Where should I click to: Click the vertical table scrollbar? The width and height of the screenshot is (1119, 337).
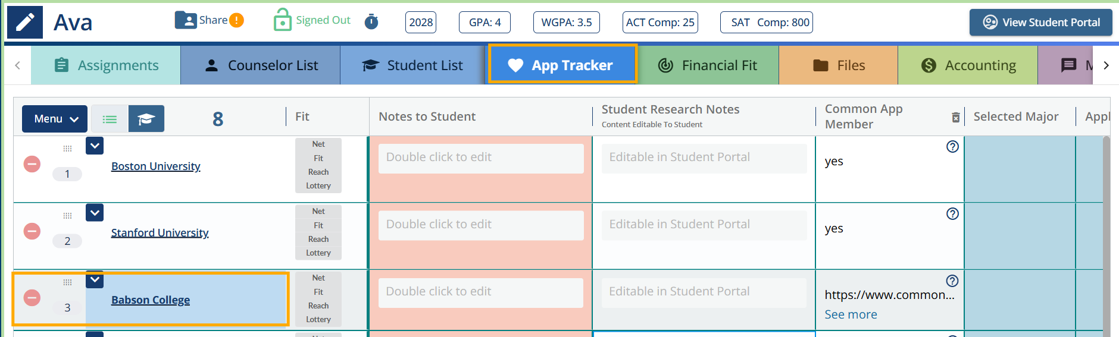pos(1107,236)
